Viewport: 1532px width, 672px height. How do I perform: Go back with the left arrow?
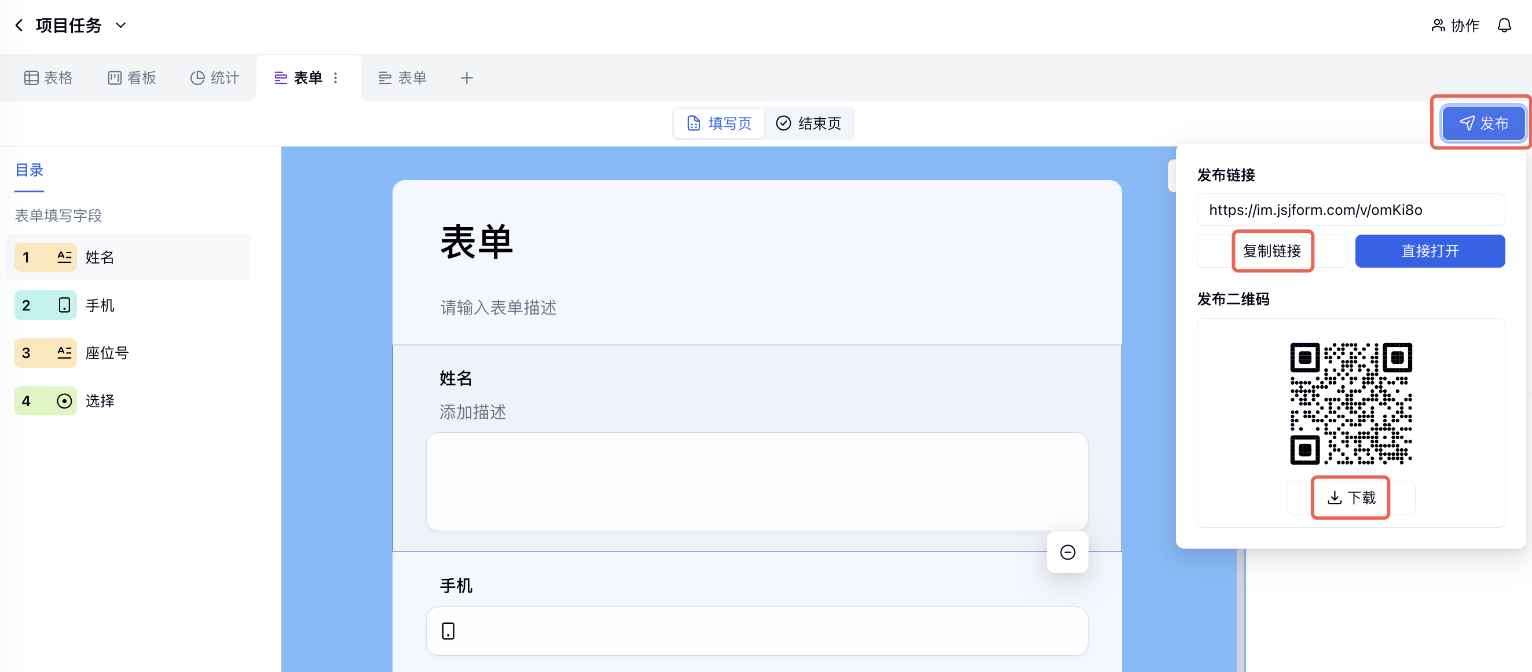[x=19, y=25]
